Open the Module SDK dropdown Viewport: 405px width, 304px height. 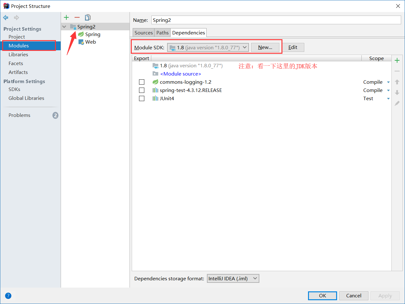pos(208,47)
